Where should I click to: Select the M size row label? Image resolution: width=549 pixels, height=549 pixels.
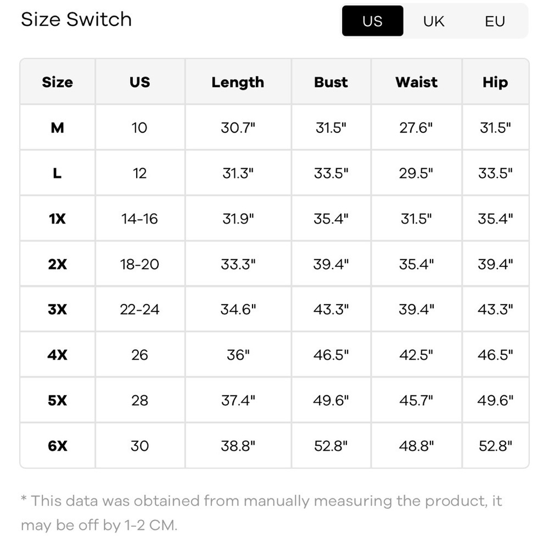tap(57, 128)
